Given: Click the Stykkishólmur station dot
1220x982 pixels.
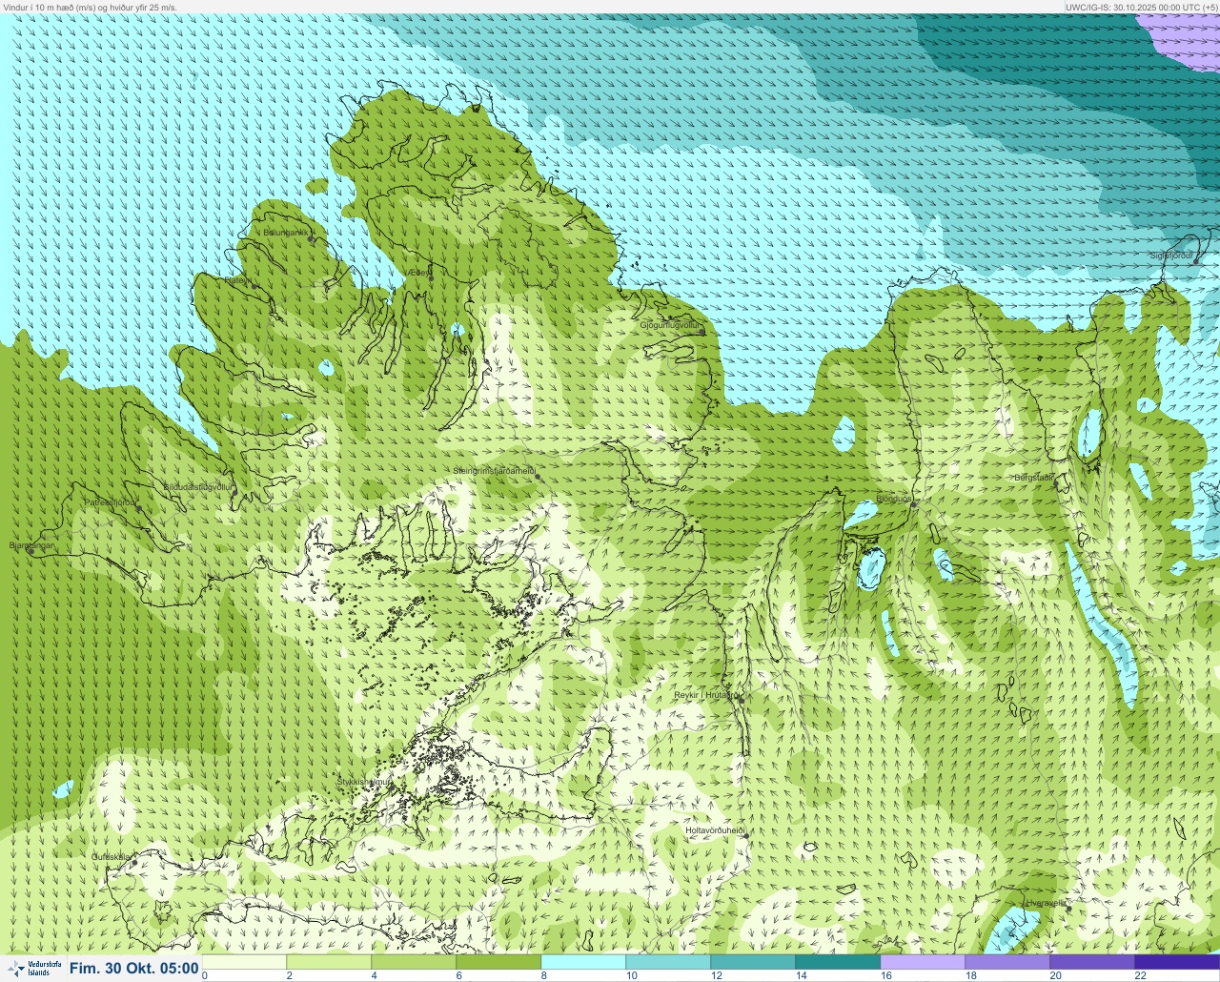Looking at the screenshot, I should pos(392,788).
